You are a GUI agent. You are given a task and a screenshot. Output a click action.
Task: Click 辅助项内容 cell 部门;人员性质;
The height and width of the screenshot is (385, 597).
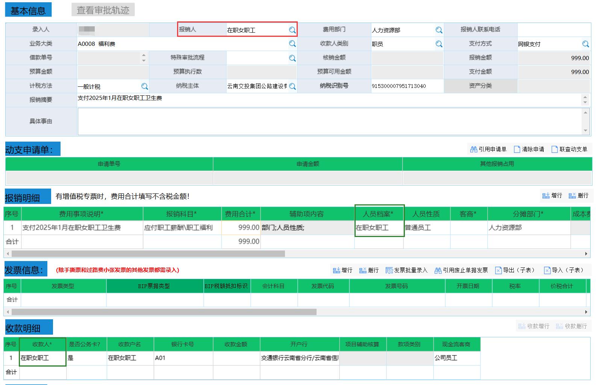point(308,228)
